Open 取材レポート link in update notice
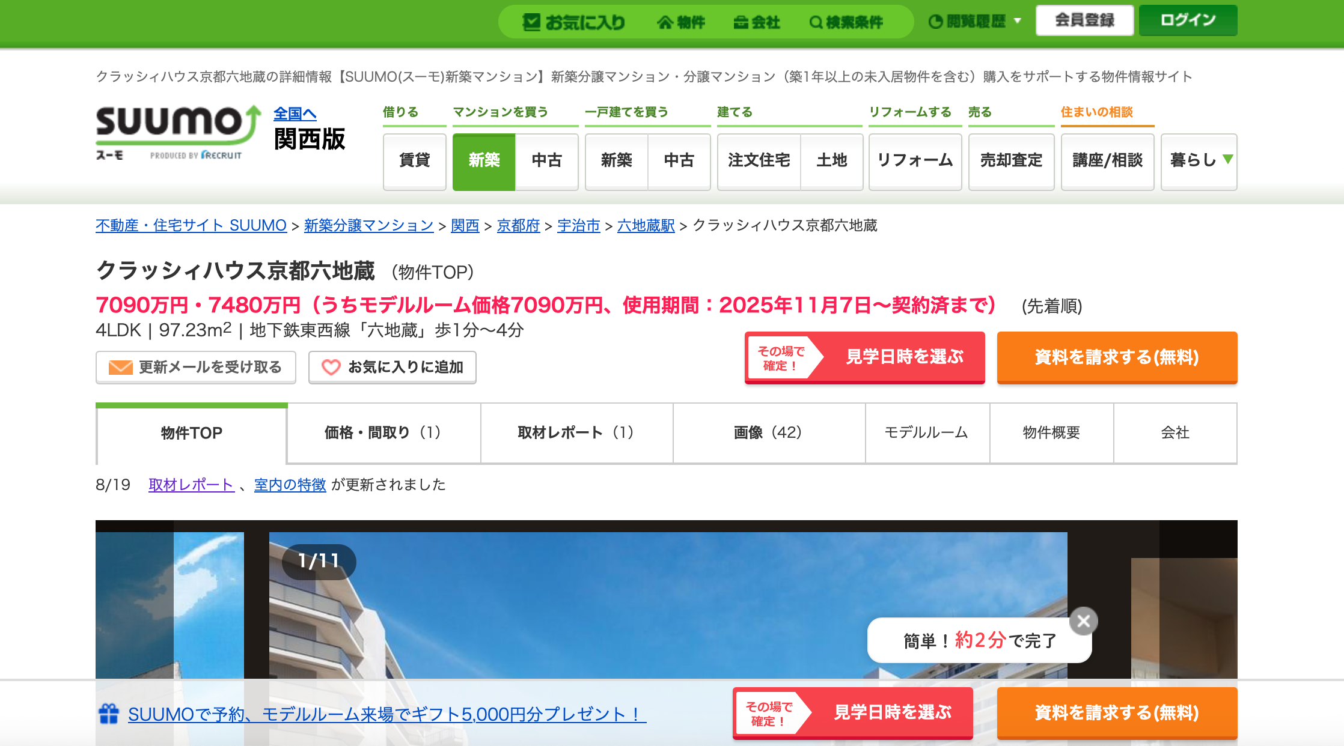The height and width of the screenshot is (746, 1344). coord(191,485)
